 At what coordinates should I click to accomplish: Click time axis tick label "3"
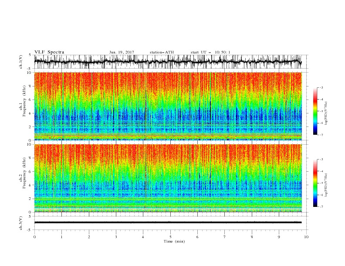(x=116, y=237)
